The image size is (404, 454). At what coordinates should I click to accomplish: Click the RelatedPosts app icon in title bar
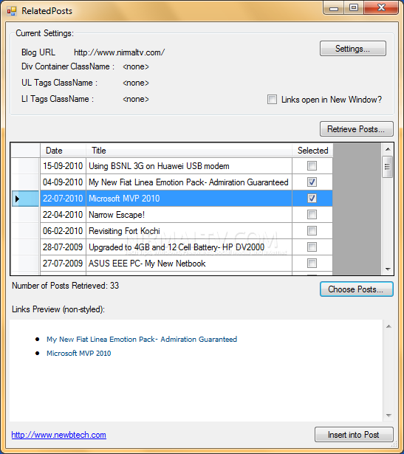pos(12,11)
